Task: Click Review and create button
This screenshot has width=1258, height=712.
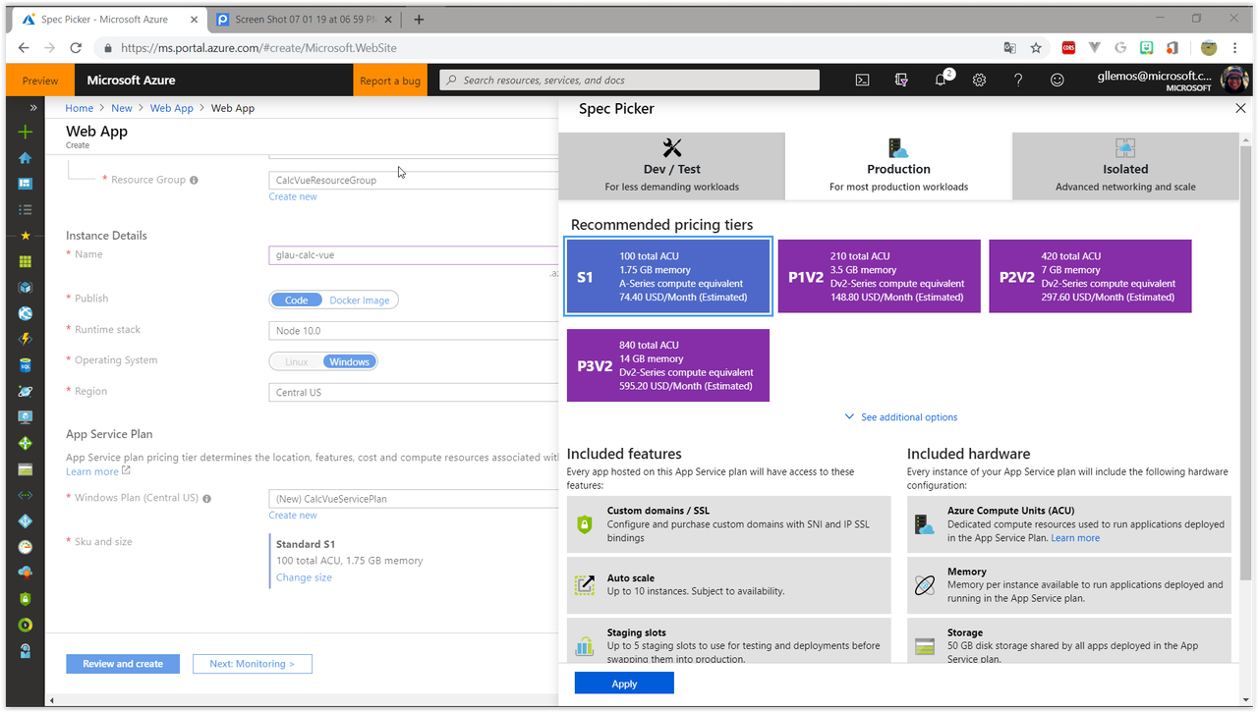Action: 123,664
